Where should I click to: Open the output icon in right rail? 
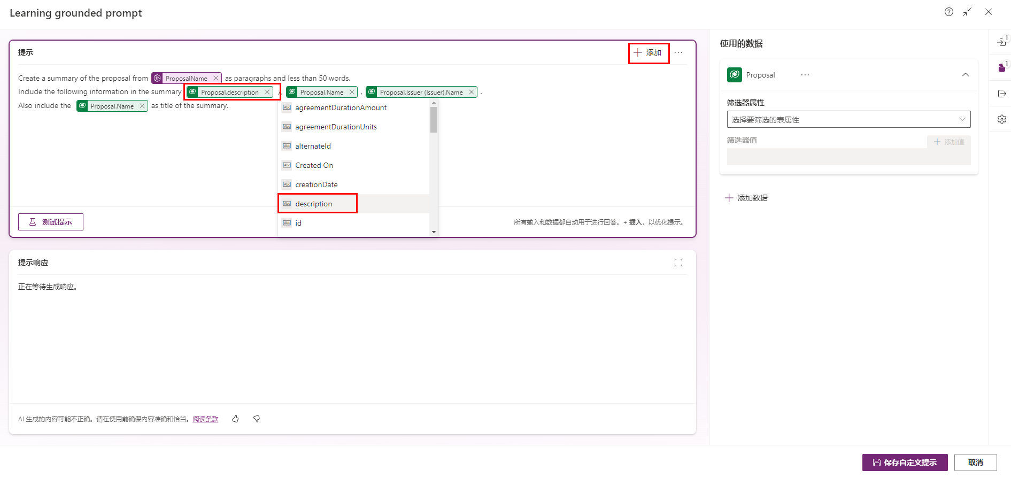pyautogui.click(x=1001, y=94)
